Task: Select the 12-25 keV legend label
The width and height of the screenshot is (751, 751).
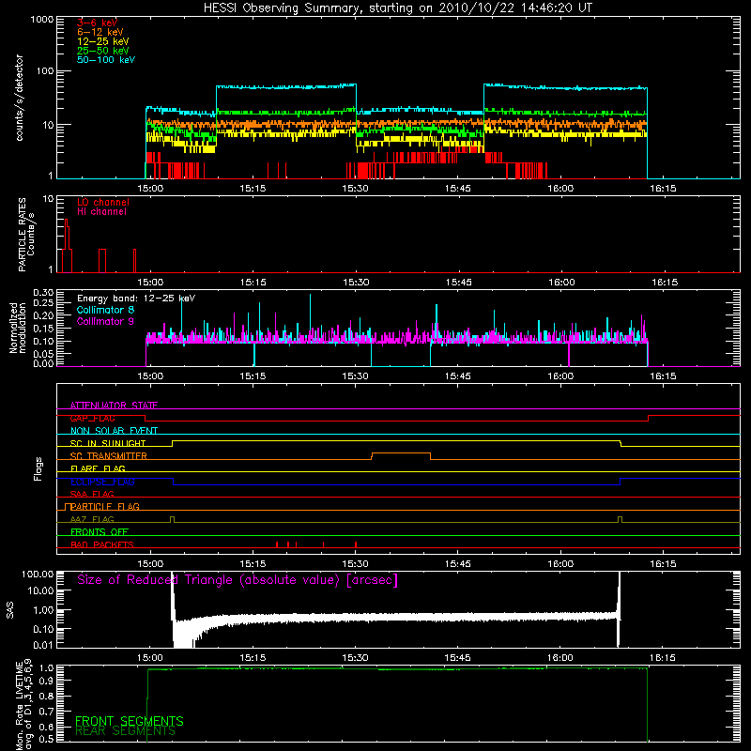Action: pos(103,41)
